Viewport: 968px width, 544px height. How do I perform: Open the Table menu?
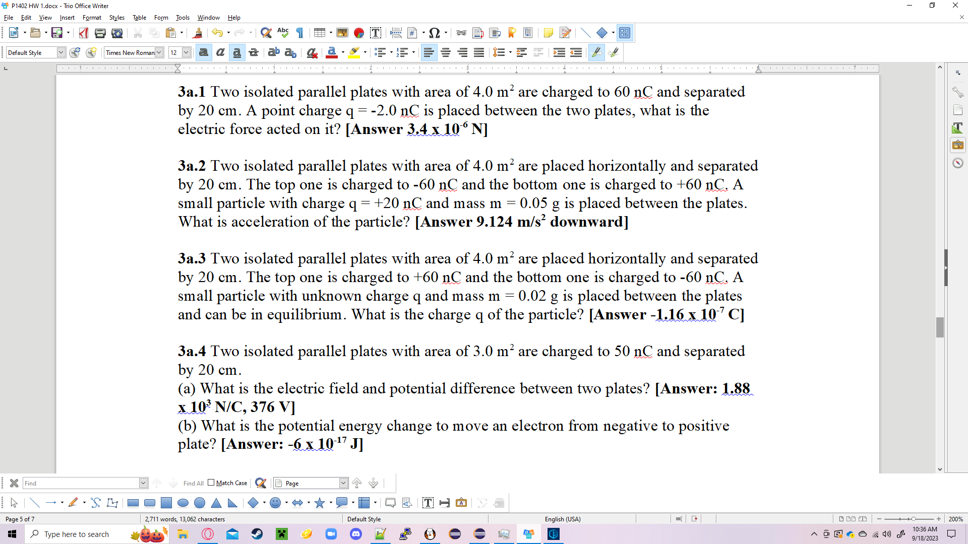point(139,18)
